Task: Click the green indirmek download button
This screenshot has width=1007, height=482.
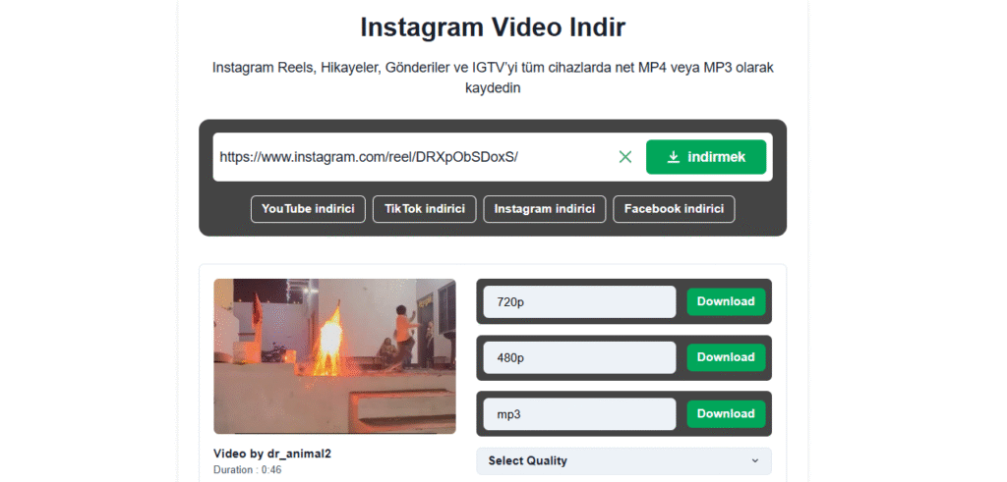Action: [x=706, y=157]
